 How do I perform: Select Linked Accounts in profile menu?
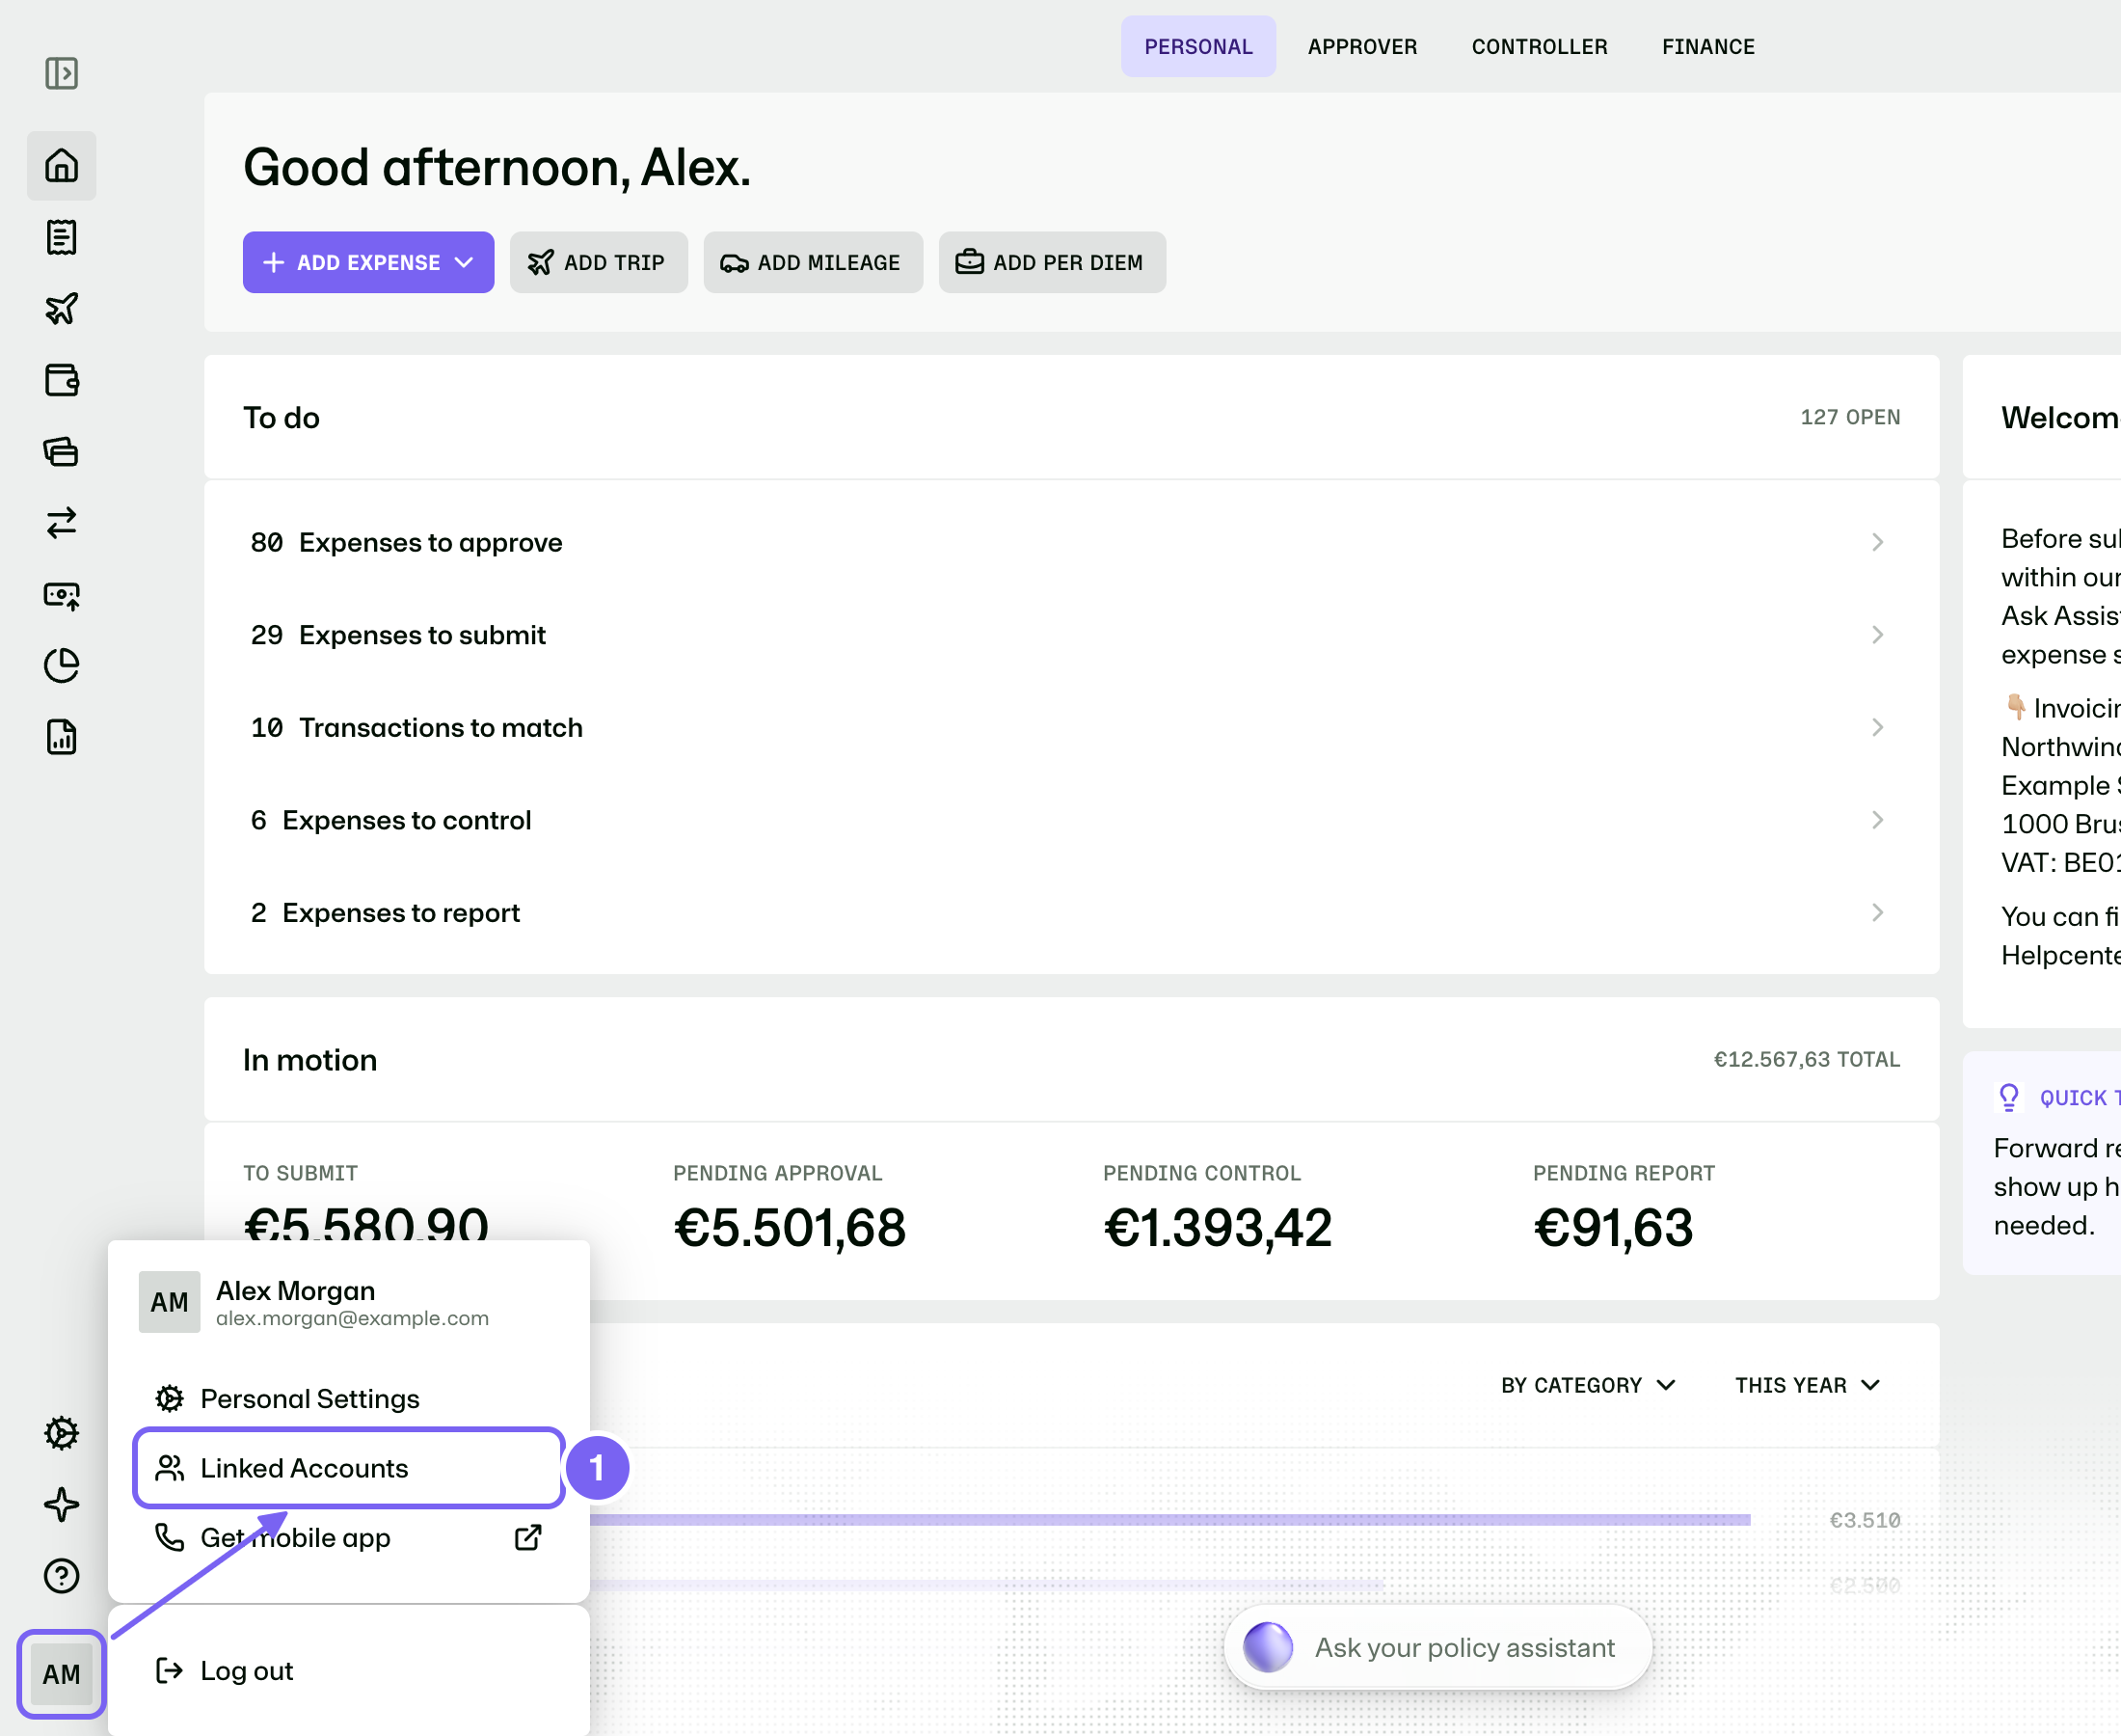coord(349,1468)
